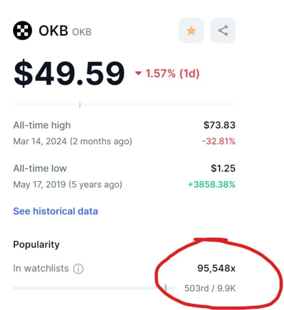Click the All-time low label
This screenshot has height=310, width=284.
pyautogui.click(x=40, y=168)
